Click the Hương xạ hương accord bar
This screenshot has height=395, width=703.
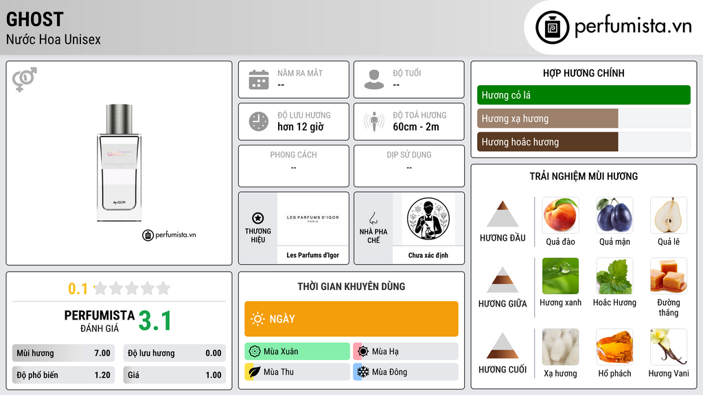584,119
